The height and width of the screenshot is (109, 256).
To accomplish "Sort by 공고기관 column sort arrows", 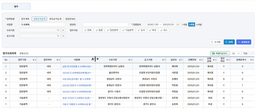I will [163, 60].
